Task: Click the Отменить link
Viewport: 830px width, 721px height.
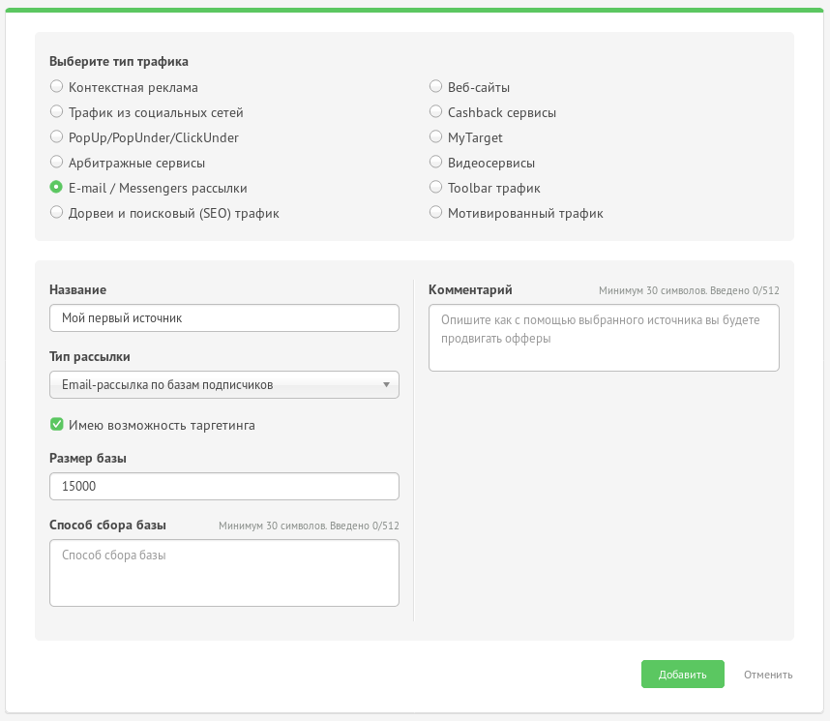Action: point(768,675)
